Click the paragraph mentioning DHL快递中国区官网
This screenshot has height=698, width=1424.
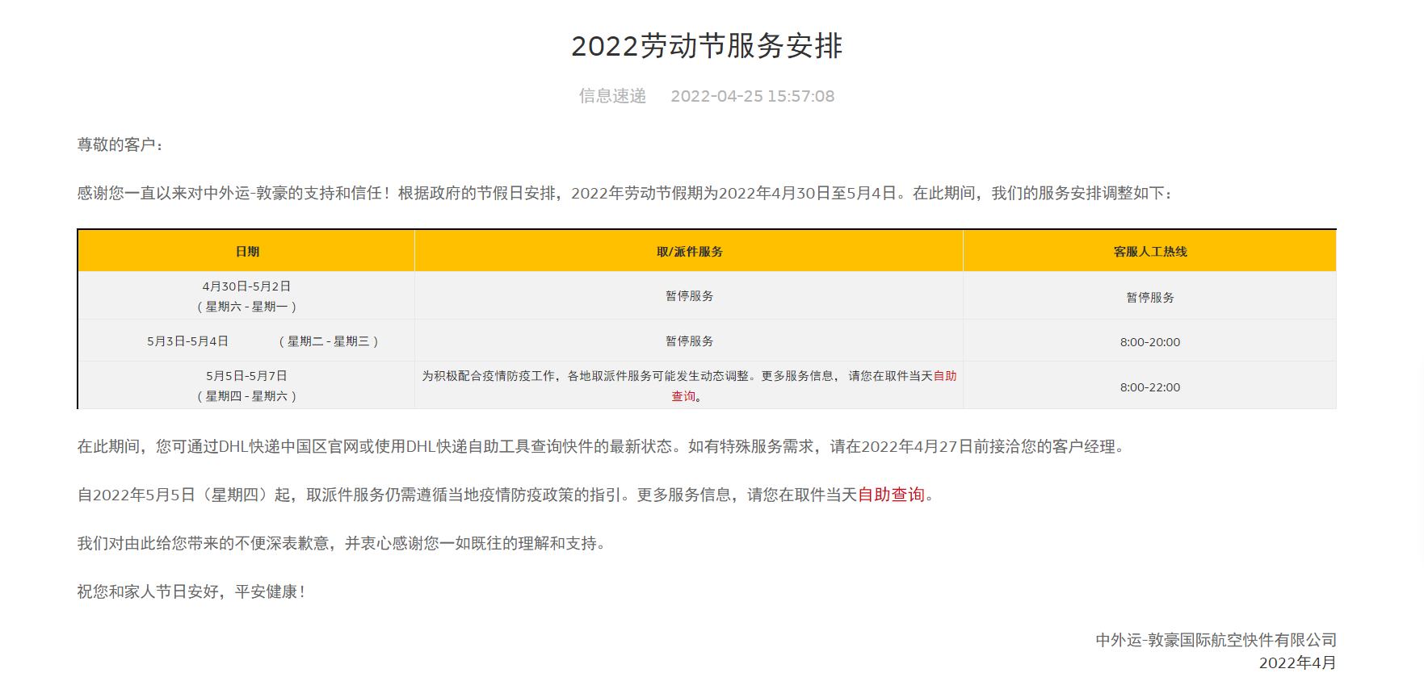[602, 446]
